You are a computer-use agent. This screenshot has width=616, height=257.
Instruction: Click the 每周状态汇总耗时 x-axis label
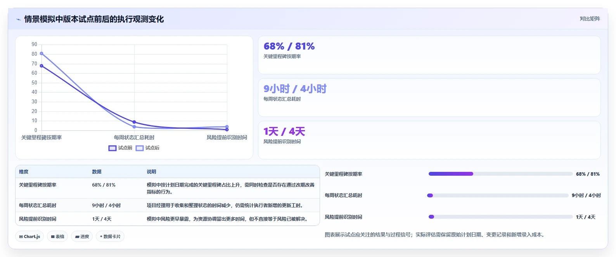tap(134, 137)
